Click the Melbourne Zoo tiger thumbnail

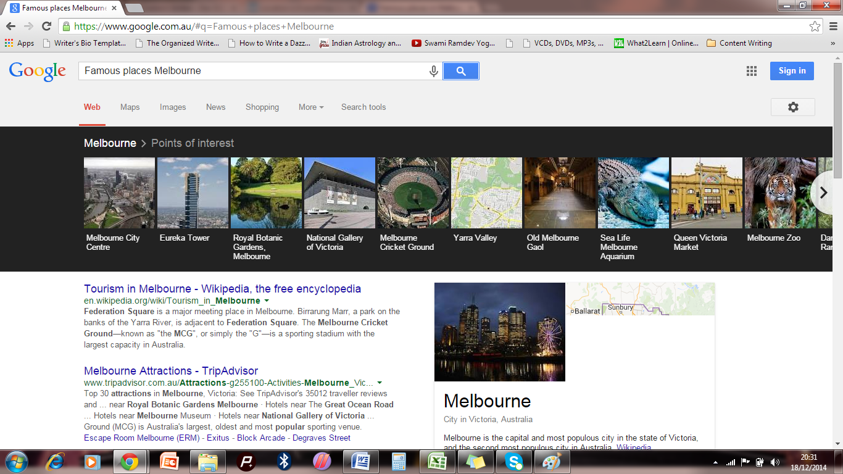point(780,193)
